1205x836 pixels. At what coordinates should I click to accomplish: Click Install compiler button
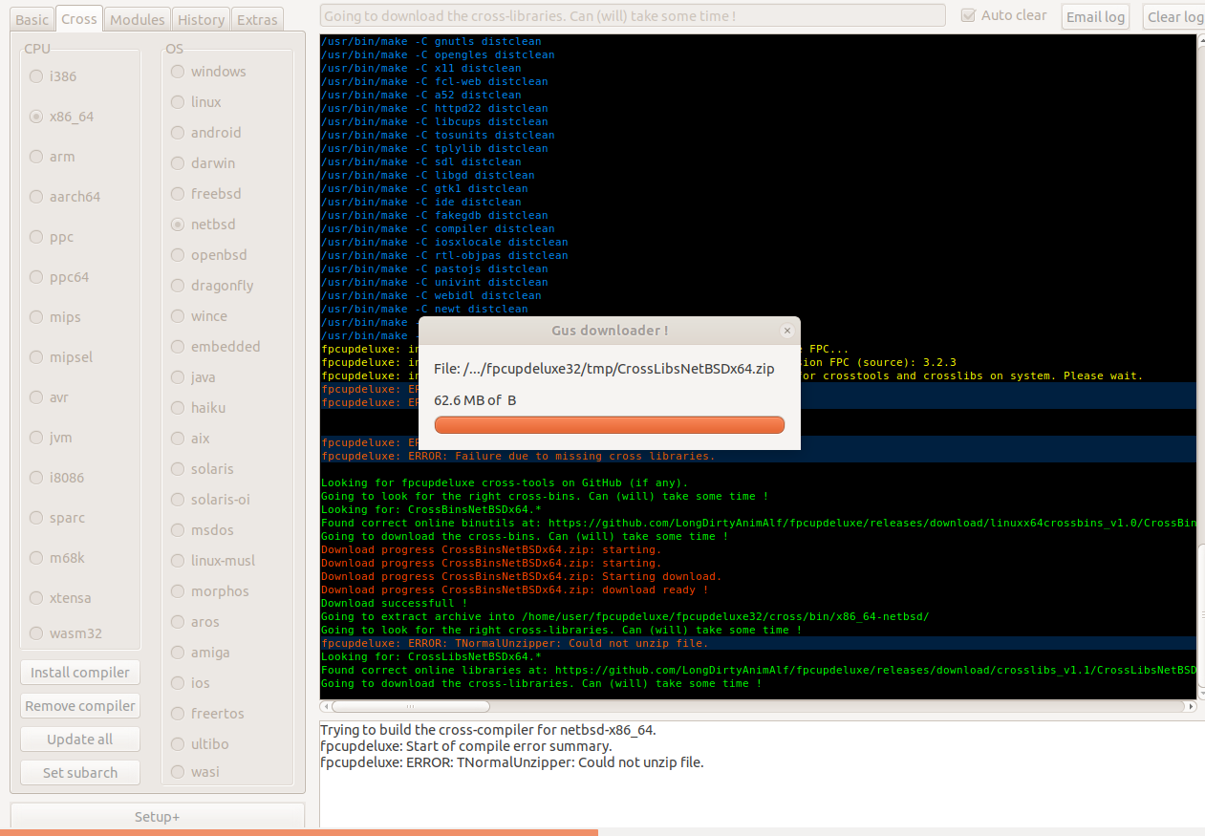coord(80,673)
